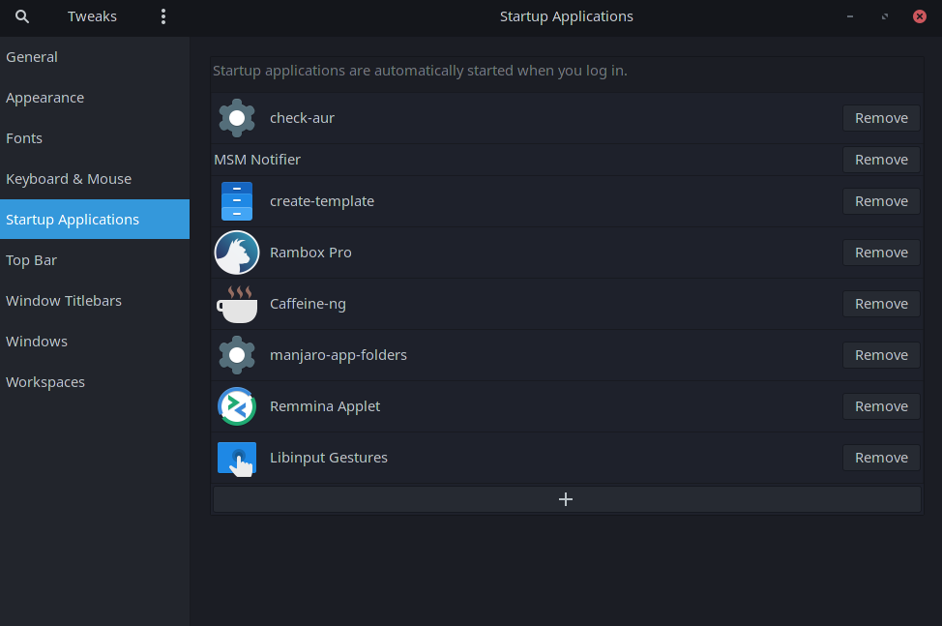Add a startup application with plus button
Viewport: 942px width, 626px height.
567,499
